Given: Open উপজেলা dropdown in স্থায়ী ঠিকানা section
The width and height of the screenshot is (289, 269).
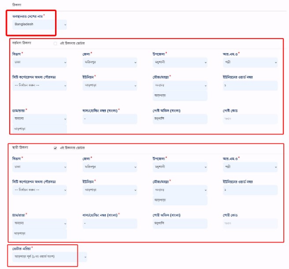Looking at the screenshot, I should (x=180, y=167).
